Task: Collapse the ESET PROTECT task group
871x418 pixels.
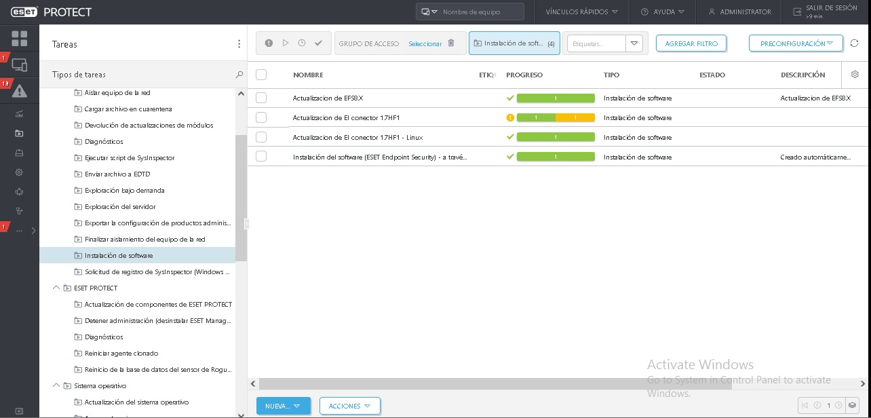Action: pyautogui.click(x=56, y=288)
